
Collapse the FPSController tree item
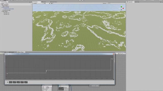[x=2, y=7]
